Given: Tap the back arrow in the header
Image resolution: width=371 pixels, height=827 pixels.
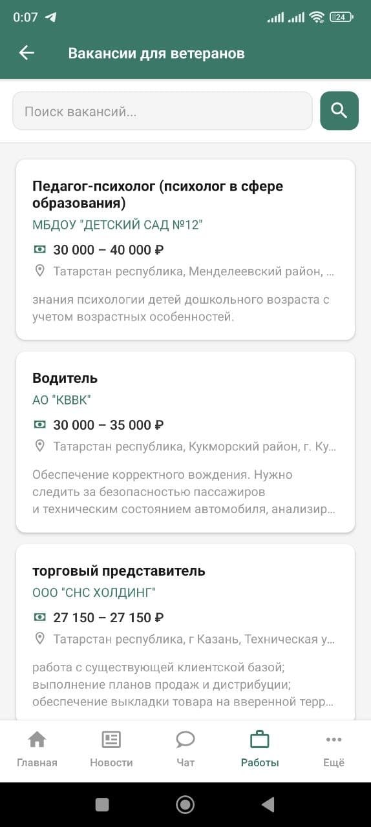Looking at the screenshot, I should coord(26,53).
